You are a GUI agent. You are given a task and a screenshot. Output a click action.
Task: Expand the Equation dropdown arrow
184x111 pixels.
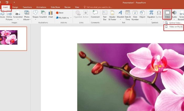click(151, 19)
